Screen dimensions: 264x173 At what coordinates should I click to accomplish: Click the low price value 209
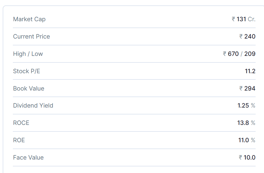click(x=250, y=54)
